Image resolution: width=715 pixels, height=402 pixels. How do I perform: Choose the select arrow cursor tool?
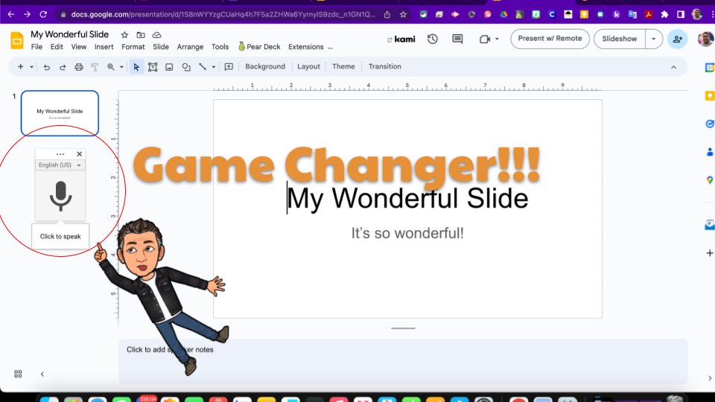(x=136, y=67)
